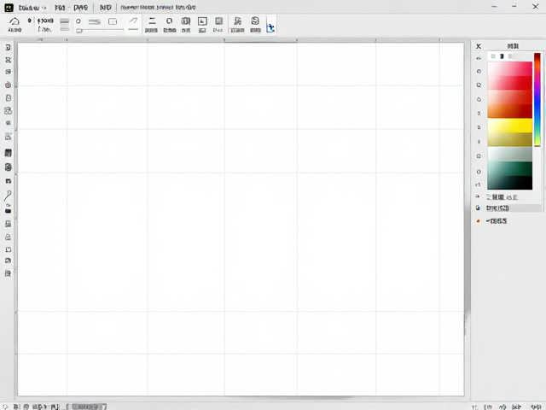Click the small orange icon below the palette
This screenshot has height=410, width=546.
click(x=478, y=220)
